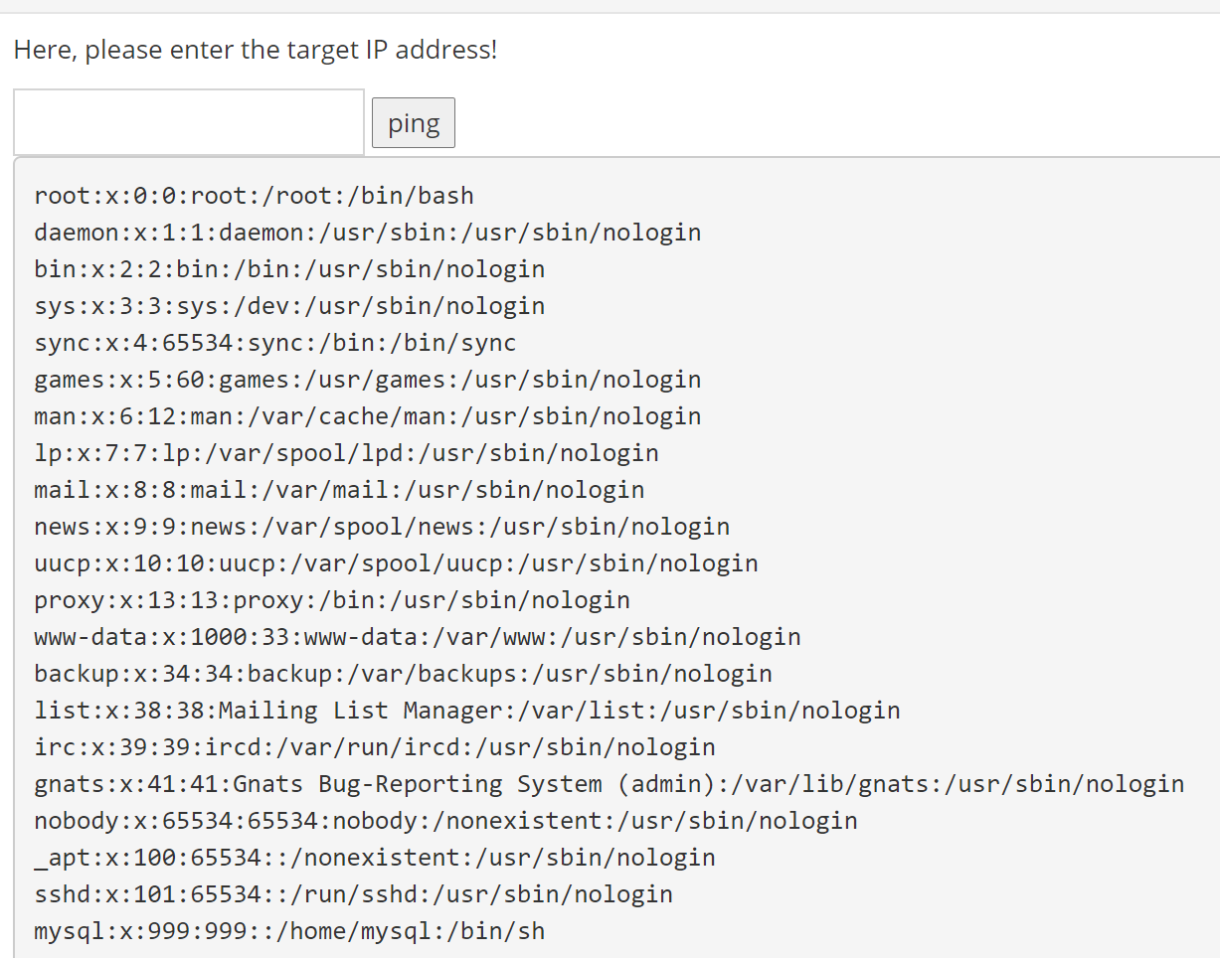Click the sync:x:4:65534 output line
Viewport: 1220px width, 958px height.
click(274, 343)
